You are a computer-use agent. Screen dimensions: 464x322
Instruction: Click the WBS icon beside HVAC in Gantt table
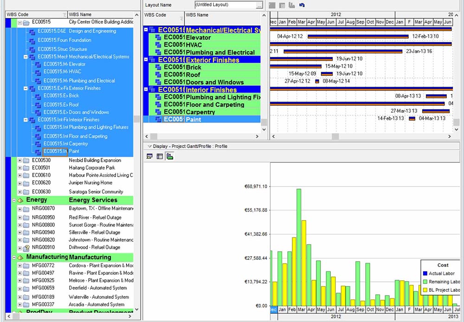click(x=158, y=45)
